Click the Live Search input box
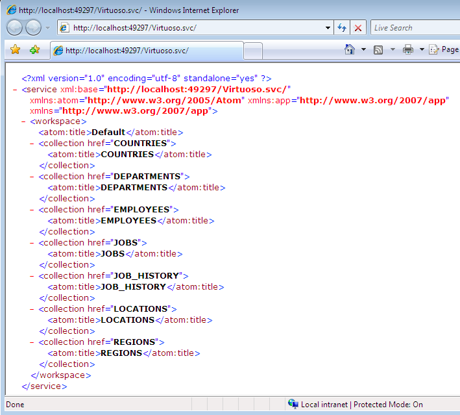Screen dimensions: 460x415 [x=415, y=28]
